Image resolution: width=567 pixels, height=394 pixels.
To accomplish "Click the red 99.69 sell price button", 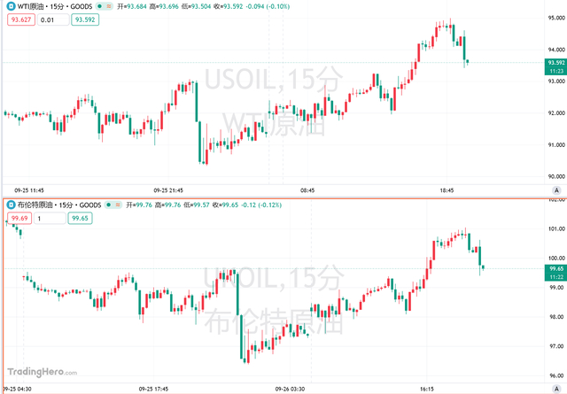I will tap(19, 218).
